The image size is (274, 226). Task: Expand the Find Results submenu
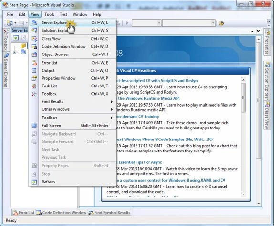coord(73,101)
